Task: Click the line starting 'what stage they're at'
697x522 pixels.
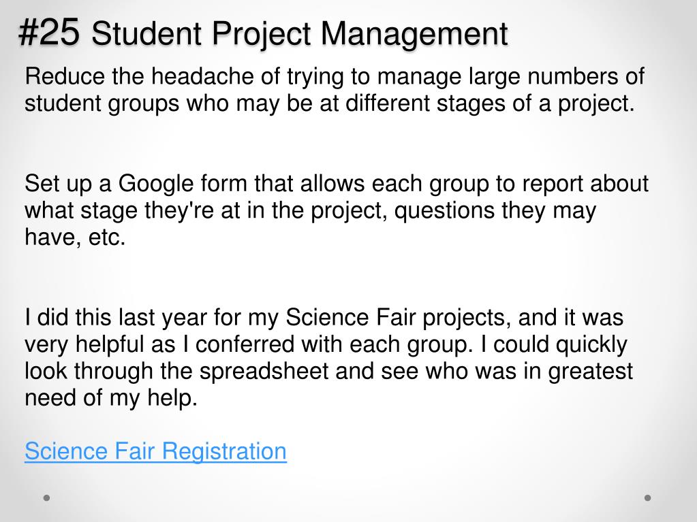Action: click(310, 211)
